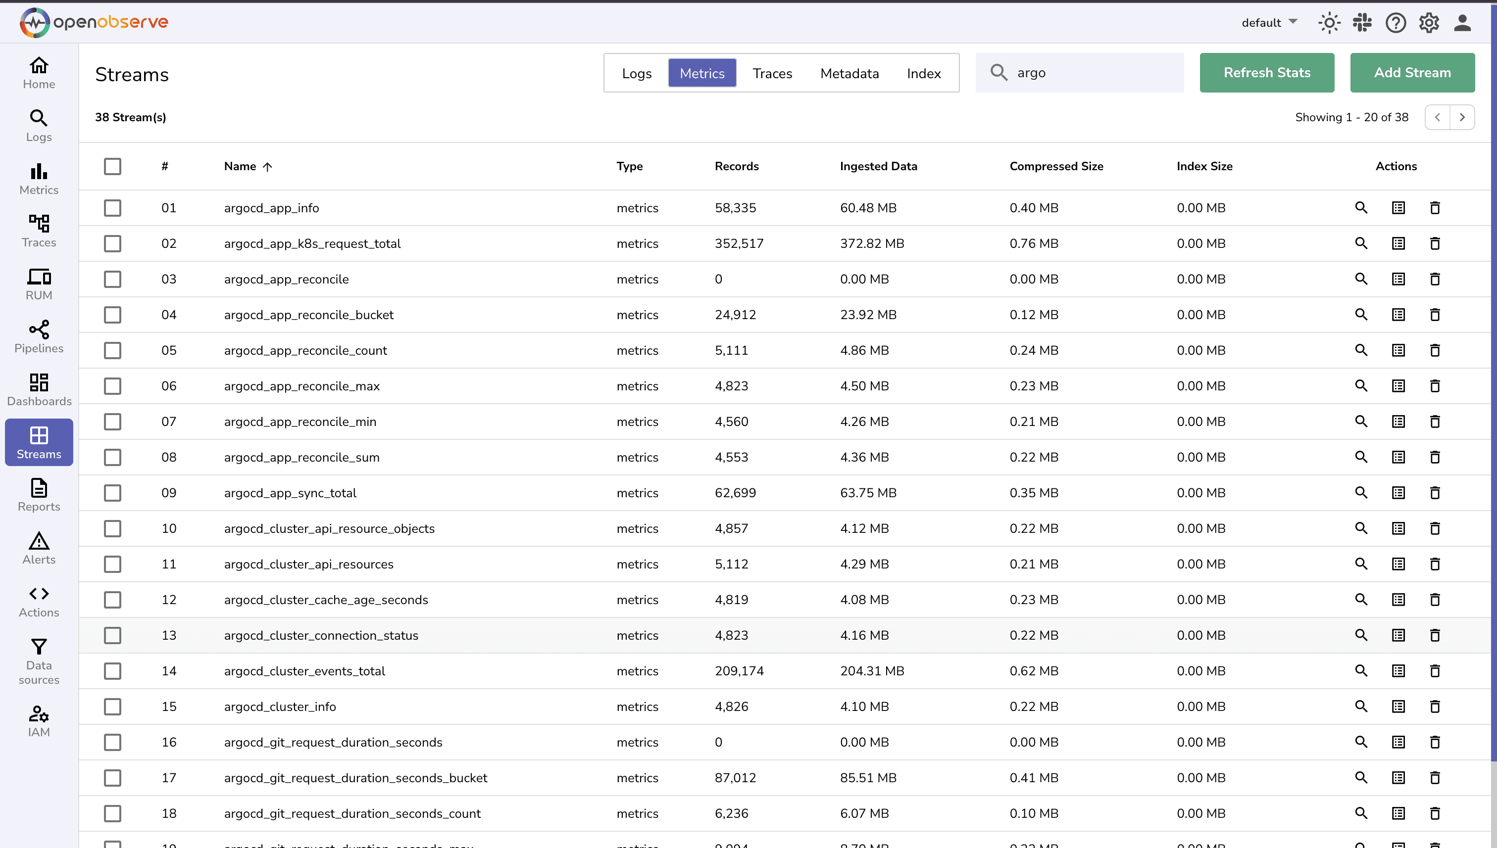Open the RUM panel from sidebar
Image resolution: width=1497 pixels, height=848 pixels.
click(x=39, y=283)
